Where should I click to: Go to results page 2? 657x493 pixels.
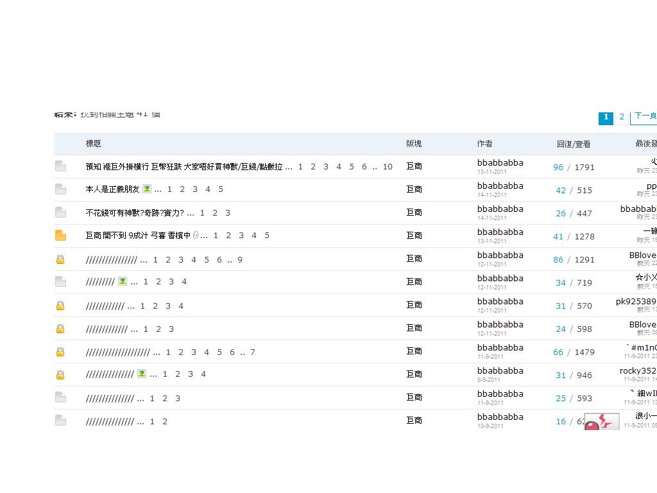[x=621, y=117]
